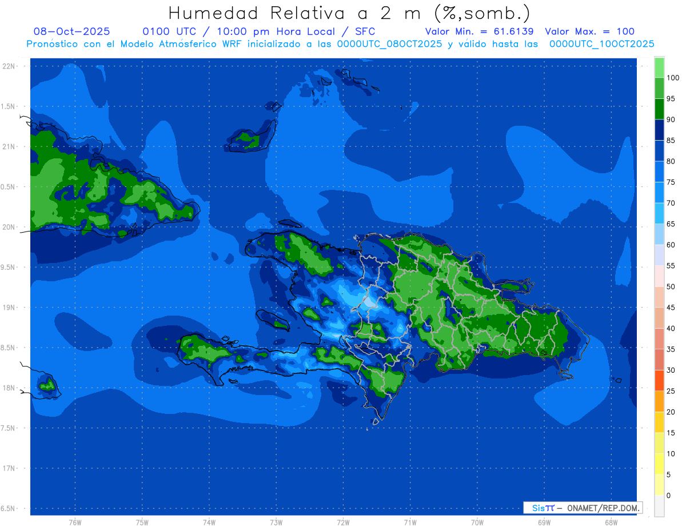Click the '76W' longitude label
Image resolution: width=686 pixels, height=530 pixels.
pos(75,523)
